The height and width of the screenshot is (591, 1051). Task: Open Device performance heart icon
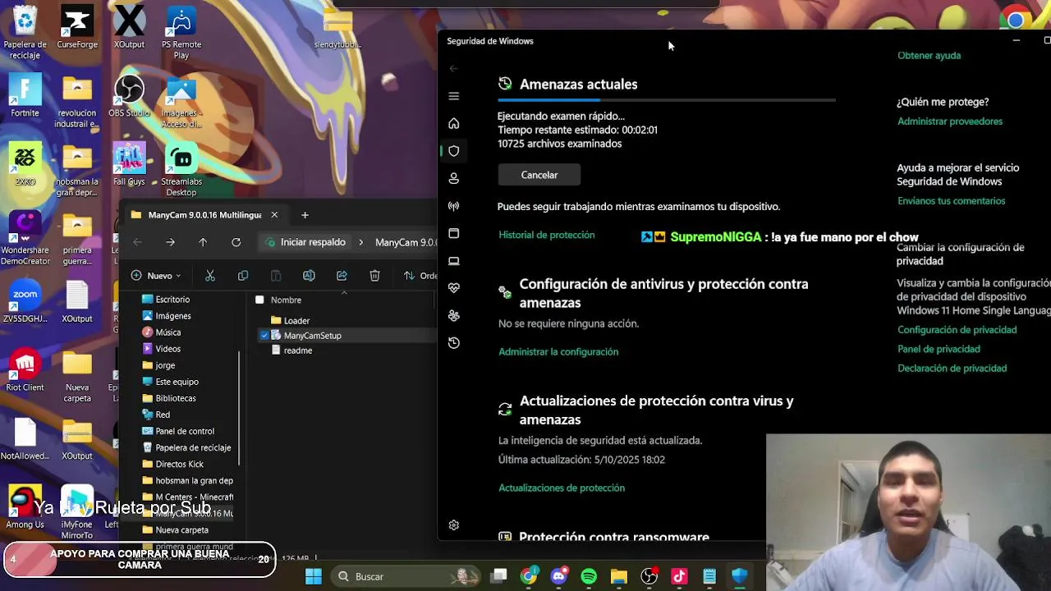pos(453,288)
